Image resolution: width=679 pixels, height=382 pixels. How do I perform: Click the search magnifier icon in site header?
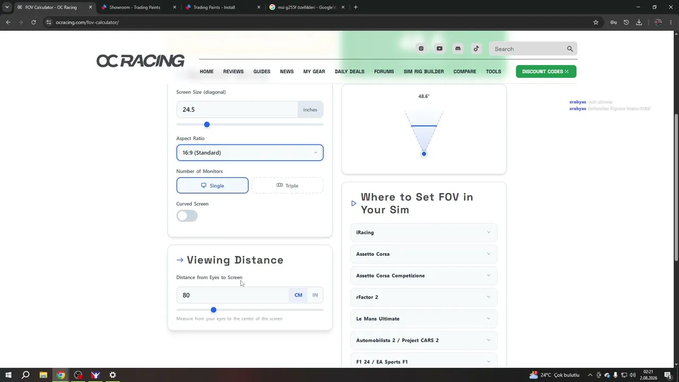570,49
